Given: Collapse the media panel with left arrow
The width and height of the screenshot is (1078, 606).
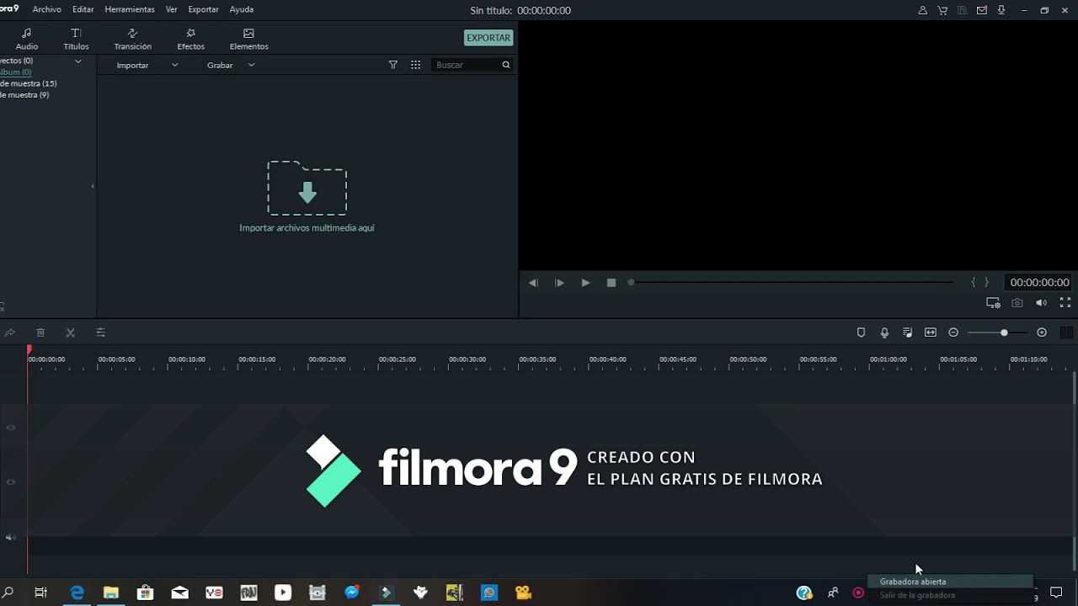Looking at the screenshot, I should tap(93, 186).
